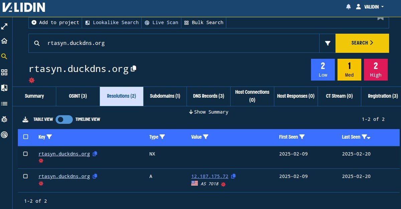
Task: Check the select-all checkbox in header
Action: [x=26, y=137]
